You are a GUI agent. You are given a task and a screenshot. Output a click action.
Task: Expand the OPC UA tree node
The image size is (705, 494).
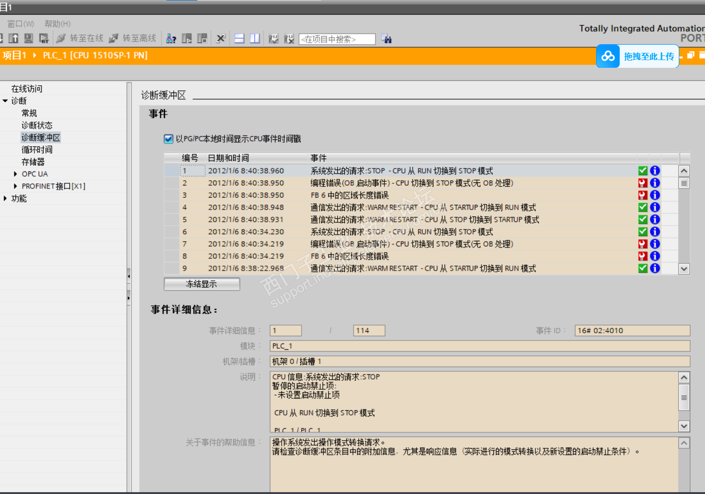point(15,174)
